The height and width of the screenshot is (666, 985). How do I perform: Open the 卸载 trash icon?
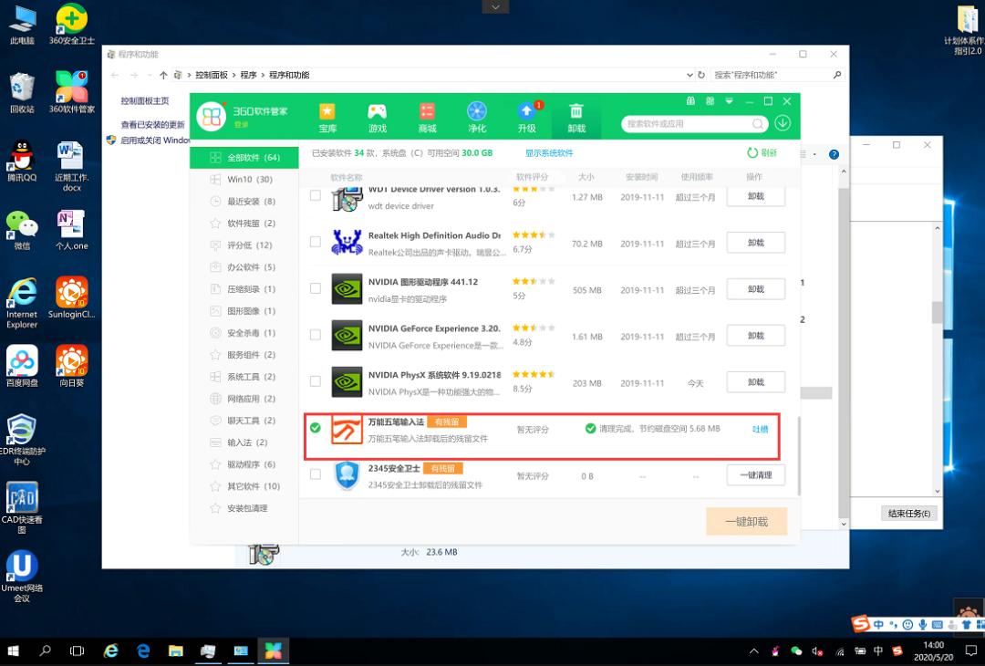(x=577, y=110)
